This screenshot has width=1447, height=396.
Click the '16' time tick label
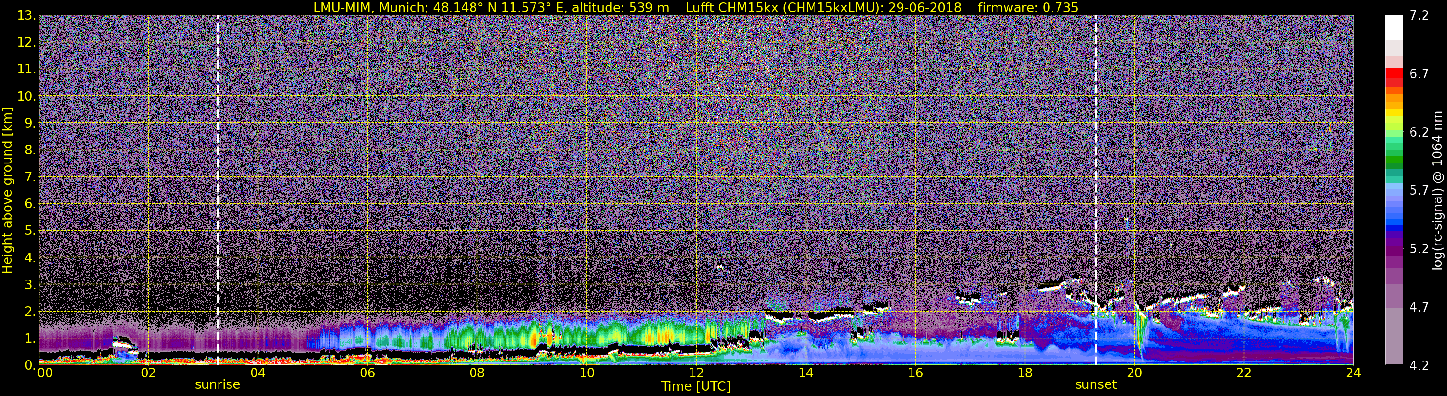tap(915, 373)
